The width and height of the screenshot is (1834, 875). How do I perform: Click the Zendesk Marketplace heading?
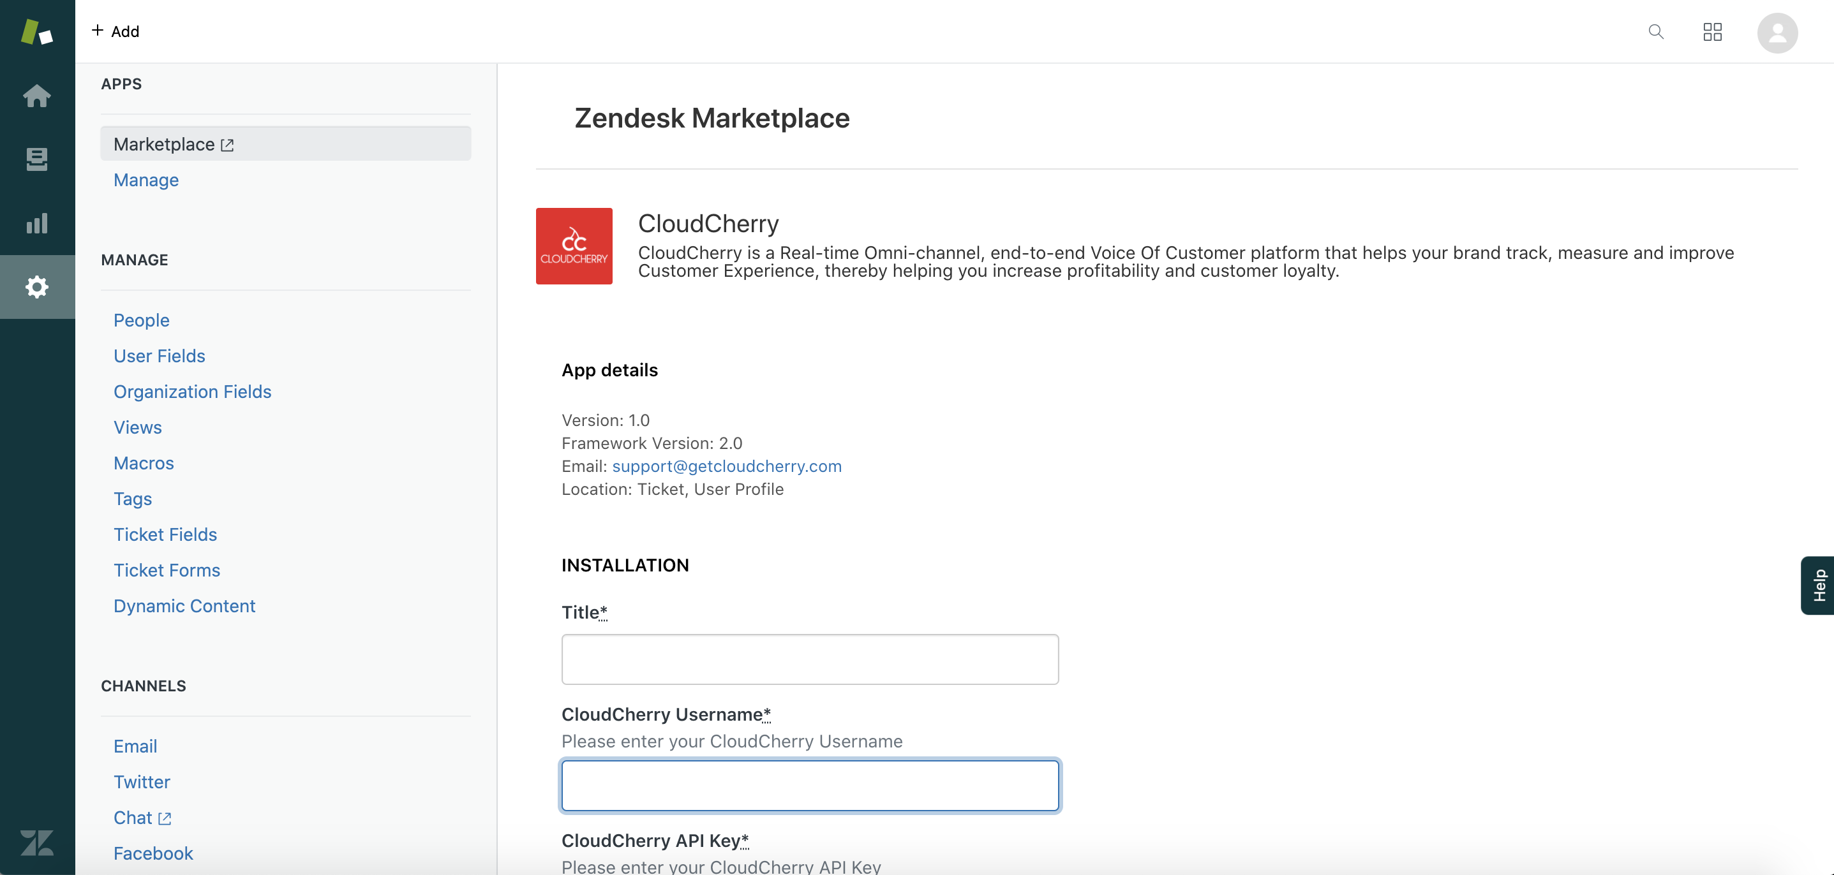[x=712, y=118]
